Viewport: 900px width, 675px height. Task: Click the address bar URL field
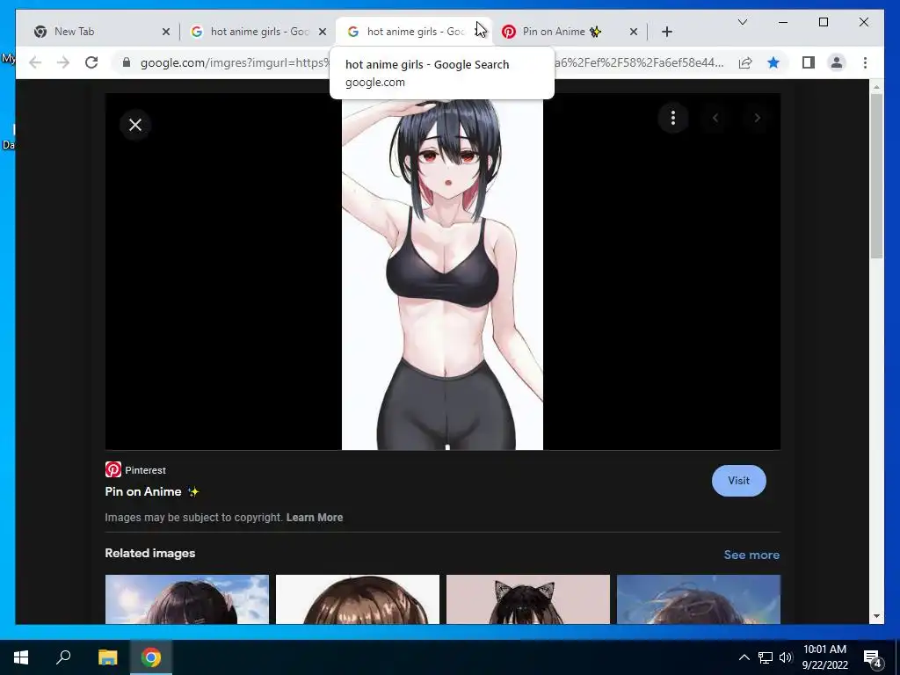[431, 62]
